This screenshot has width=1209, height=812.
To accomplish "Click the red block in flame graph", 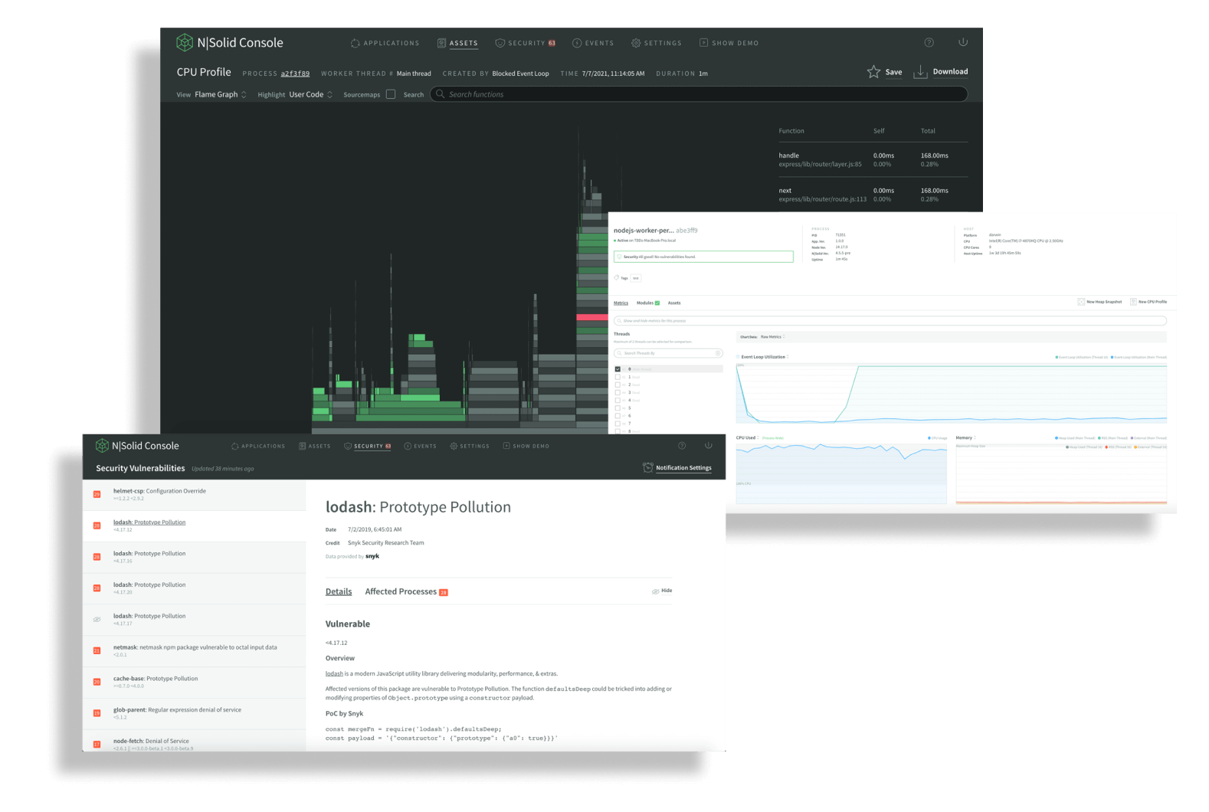I will tap(592, 317).
